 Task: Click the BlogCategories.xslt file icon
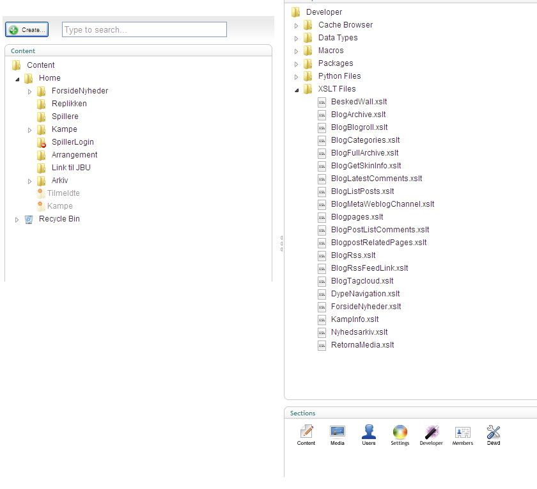[x=322, y=141]
